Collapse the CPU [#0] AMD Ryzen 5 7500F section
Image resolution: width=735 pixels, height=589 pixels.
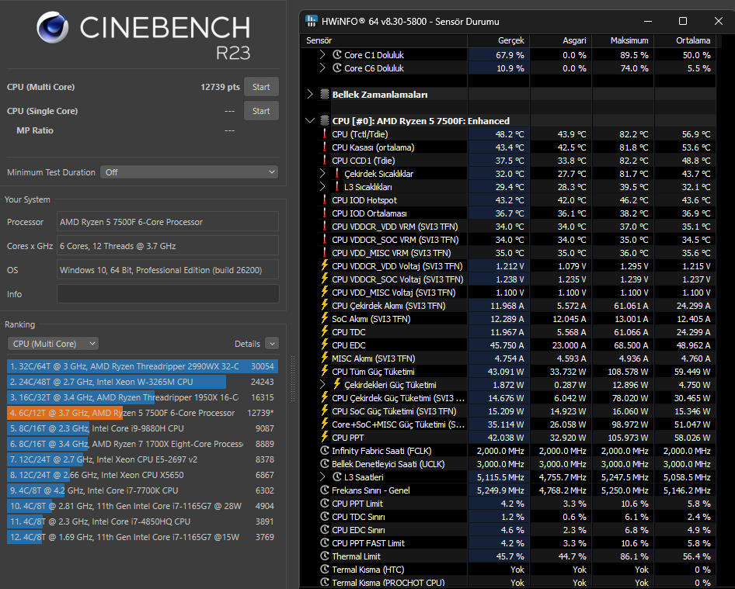pyautogui.click(x=310, y=121)
